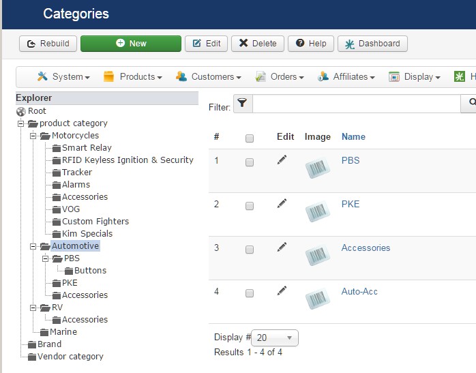Collapse the RV tree node
Viewport: 476px width, 373px height.
pyautogui.click(x=33, y=308)
